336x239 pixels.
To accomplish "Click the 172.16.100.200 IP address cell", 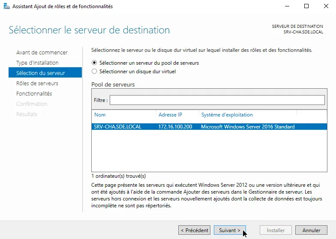I will [175, 127].
